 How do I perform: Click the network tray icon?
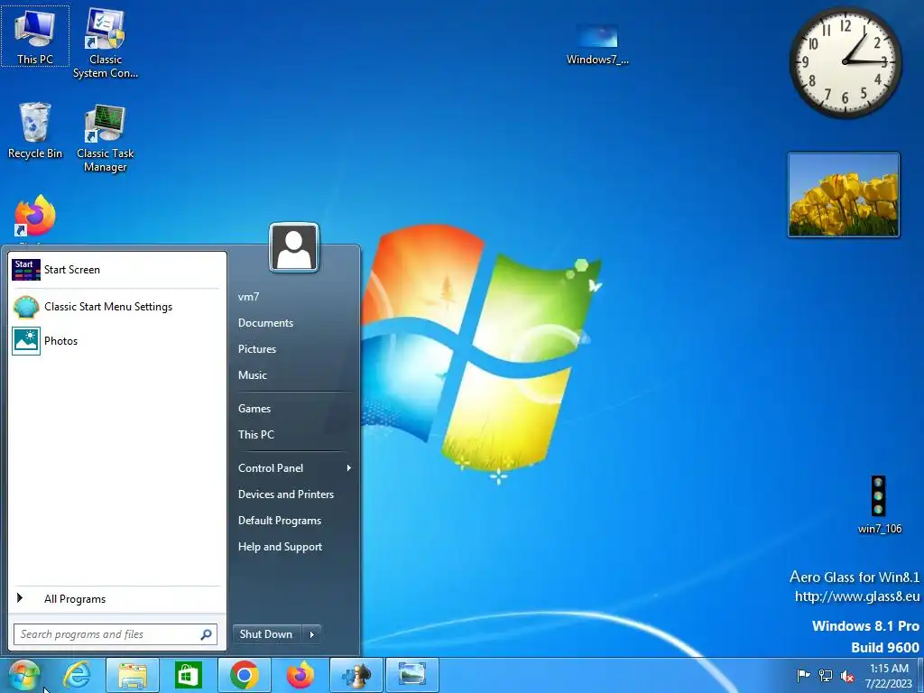coord(826,676)
